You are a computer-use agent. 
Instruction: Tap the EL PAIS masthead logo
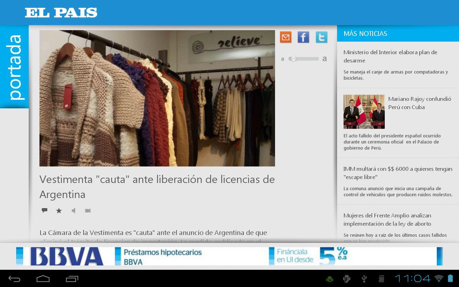pyautogui.click(x=61, y=12)
